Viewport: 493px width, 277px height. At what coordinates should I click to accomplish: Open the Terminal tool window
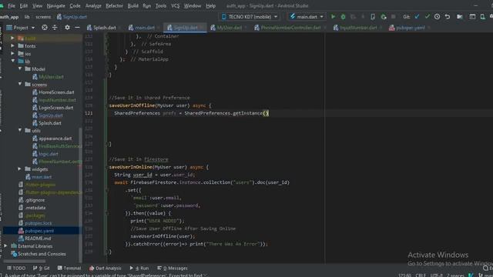[x=69, y=268]
